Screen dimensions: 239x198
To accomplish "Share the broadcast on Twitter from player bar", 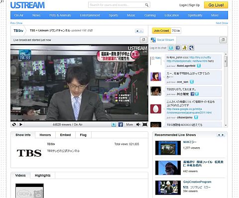I will click(114, 124).
